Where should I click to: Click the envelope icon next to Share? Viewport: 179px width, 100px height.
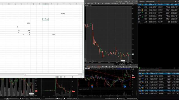pyautogui.click(x=92, y=3)
